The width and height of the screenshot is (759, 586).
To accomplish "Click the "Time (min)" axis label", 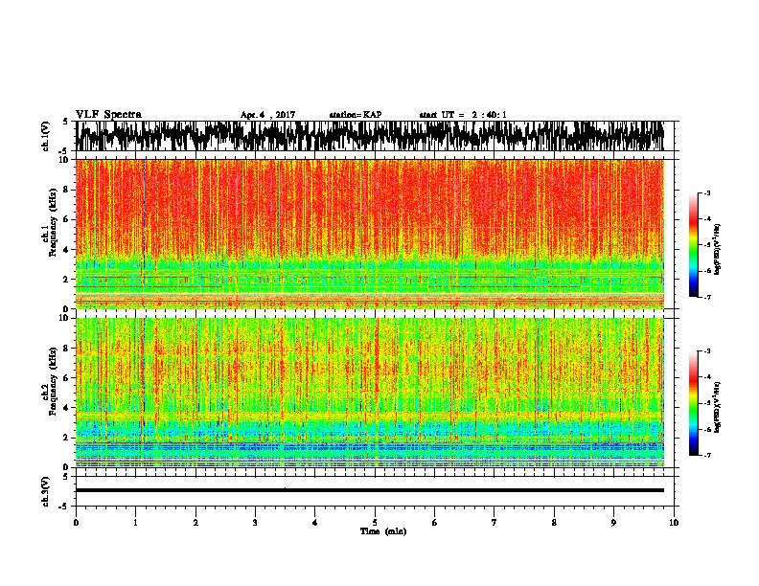I will point(383,531).
